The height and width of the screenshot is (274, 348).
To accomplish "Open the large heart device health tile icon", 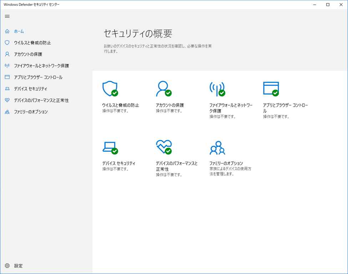I will 164,147.
